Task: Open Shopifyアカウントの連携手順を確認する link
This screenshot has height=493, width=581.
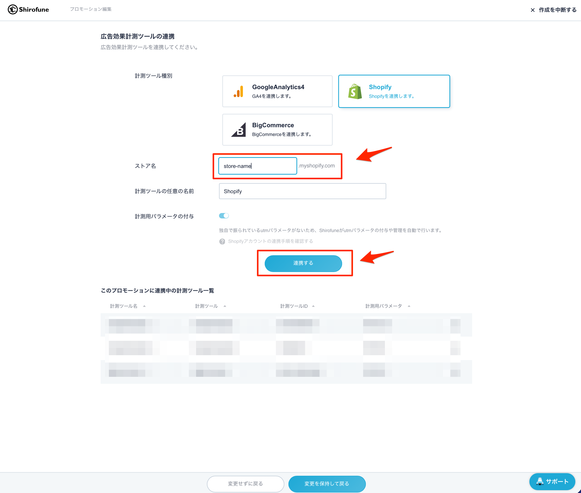Action: 270,241
